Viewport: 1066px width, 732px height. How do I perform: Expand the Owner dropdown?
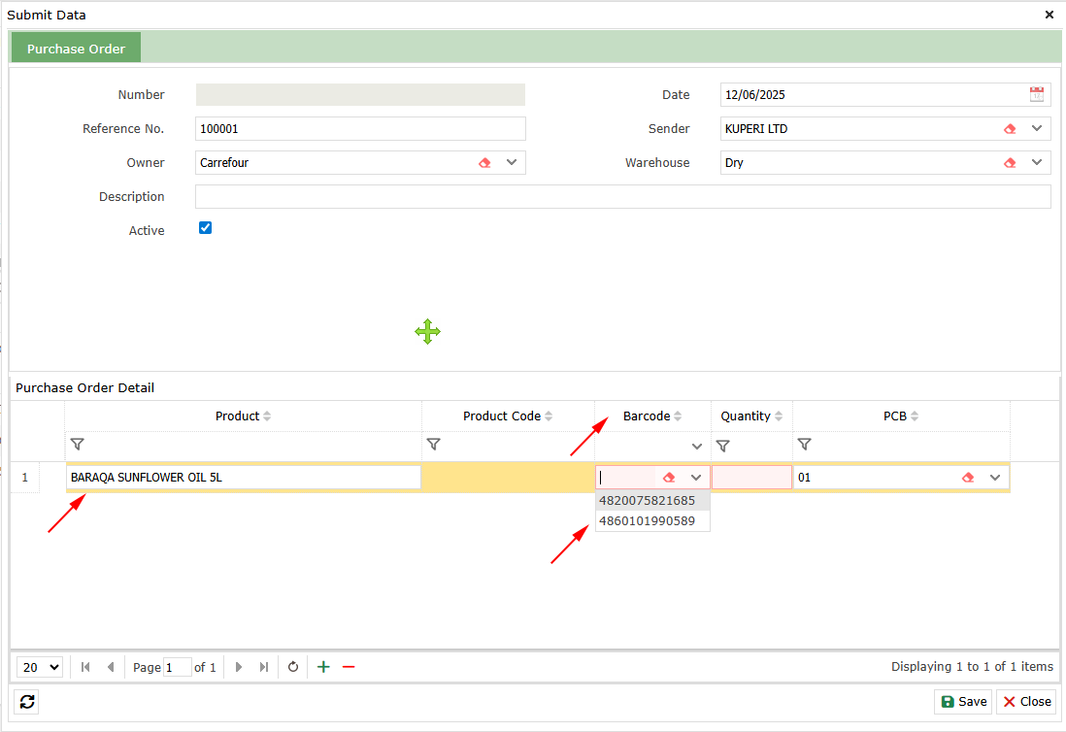point(511,162)
